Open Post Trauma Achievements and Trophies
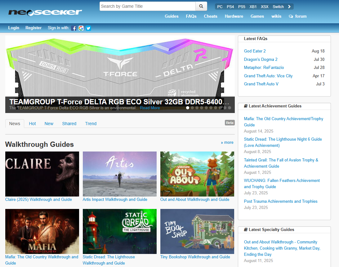This screenshot has width=339, height=267. point(281,201)
